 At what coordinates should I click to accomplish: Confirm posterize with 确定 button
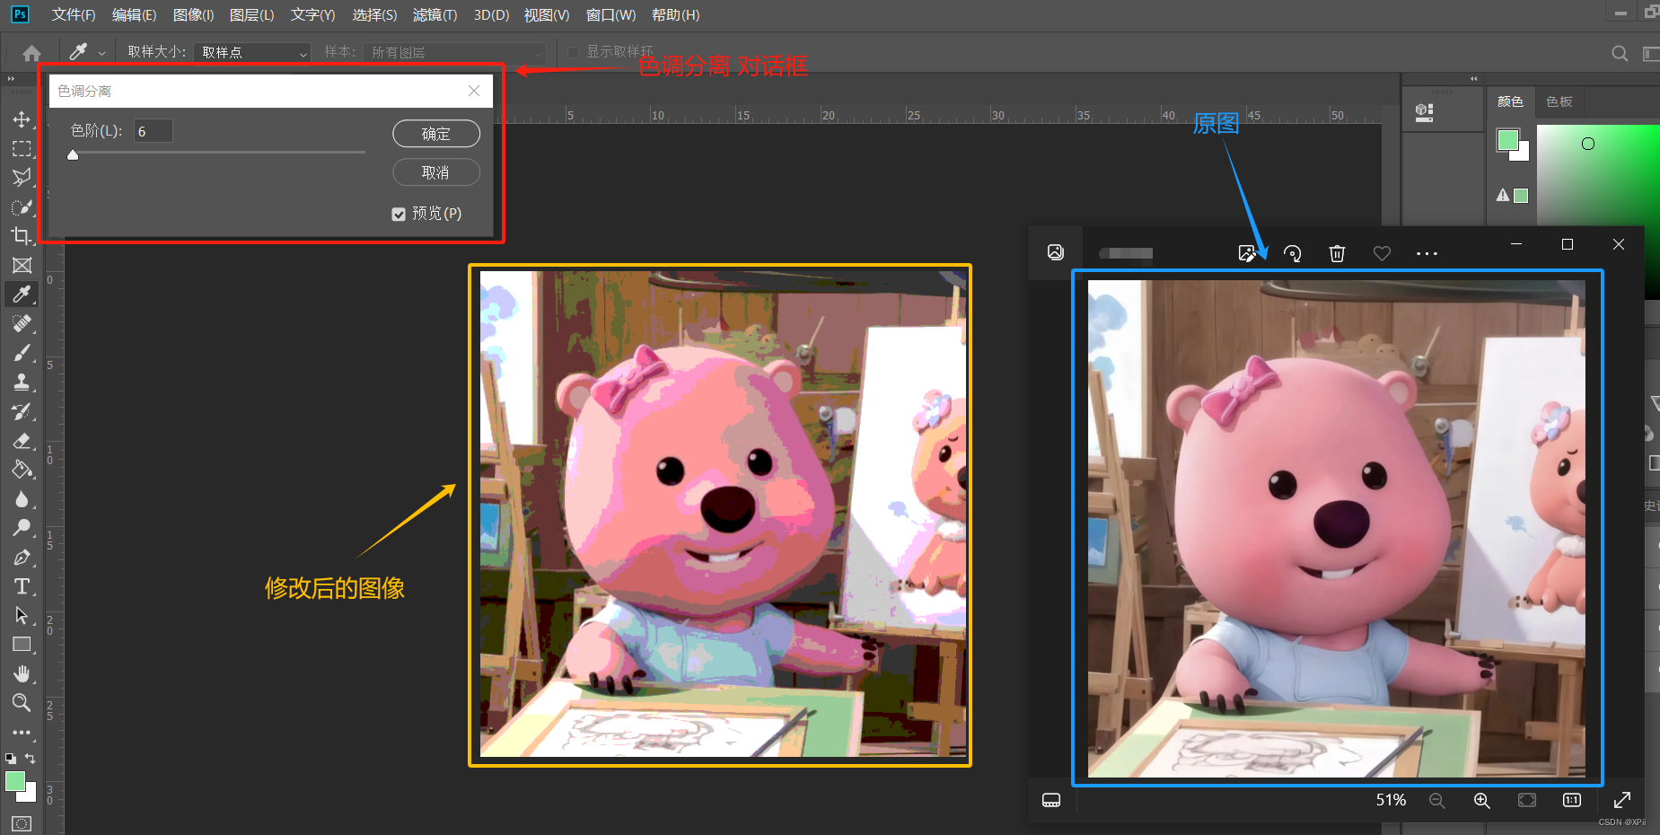436,134
